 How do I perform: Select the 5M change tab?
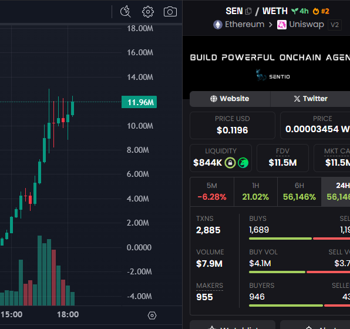[212, 192]
